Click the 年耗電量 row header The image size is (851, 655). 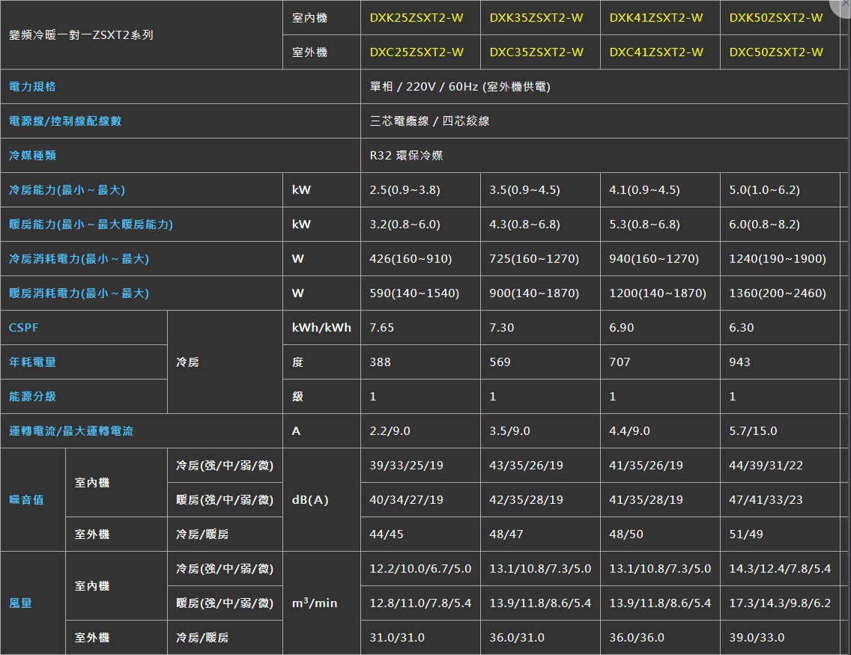pyautogui.click(x=32, y=362)
